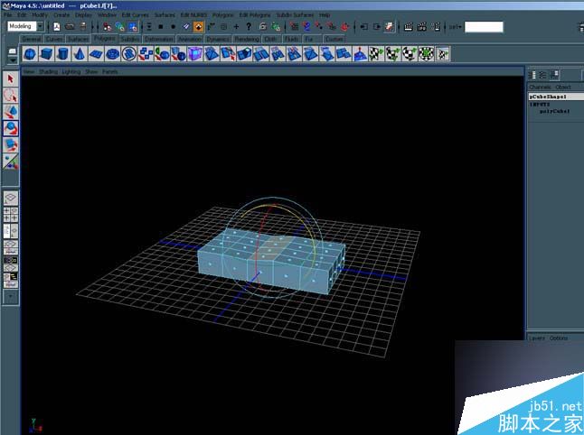The height and width of the screenshot is (435, 584).
Task: Click the circled polygon tool shelf icon
Action: point(129,54)
